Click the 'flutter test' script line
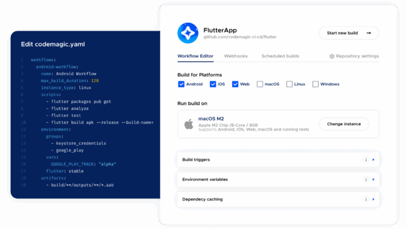The image size is (407, 229). point(64,116)
